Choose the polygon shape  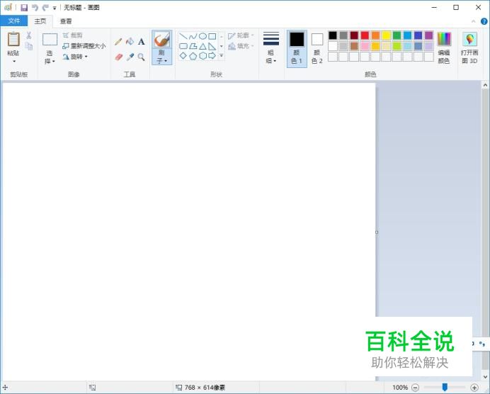click(193, 46)
